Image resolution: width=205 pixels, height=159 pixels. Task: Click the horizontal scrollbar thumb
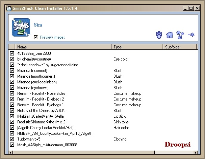[x=83, y=153]
